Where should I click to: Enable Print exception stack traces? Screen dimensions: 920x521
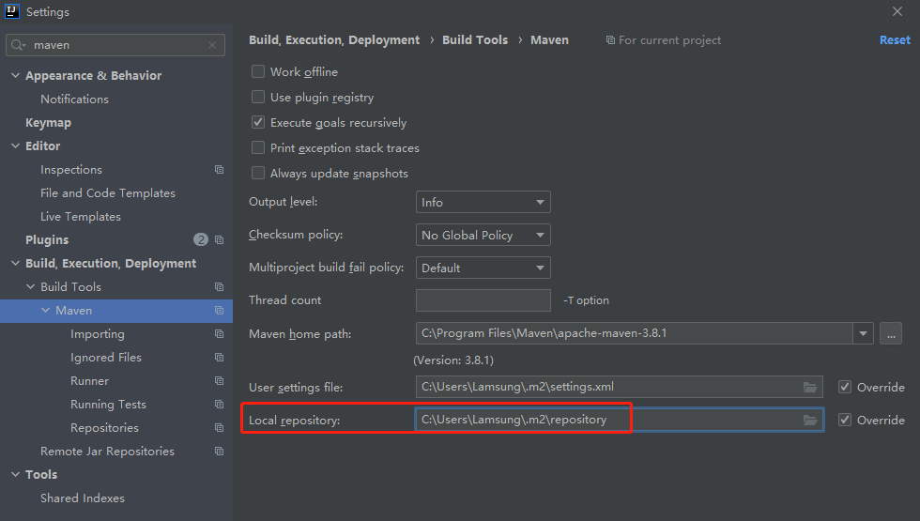[257, 147]
